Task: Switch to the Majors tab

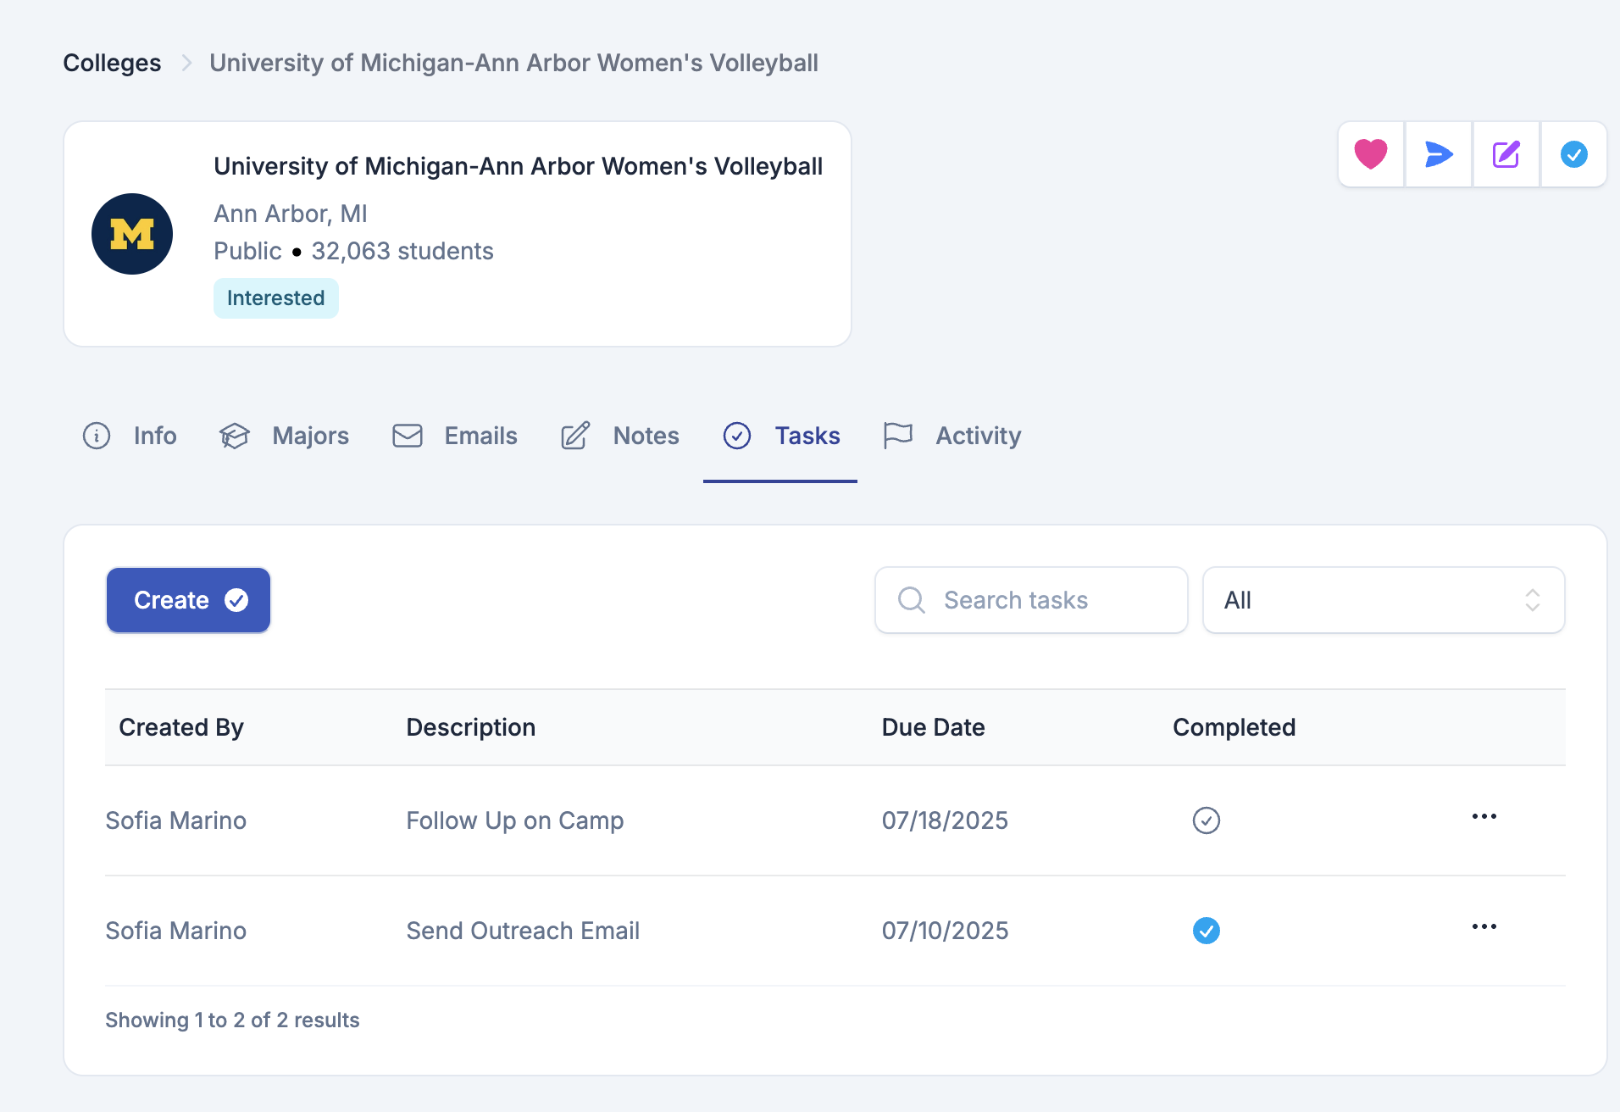Action: click(284, 436)
